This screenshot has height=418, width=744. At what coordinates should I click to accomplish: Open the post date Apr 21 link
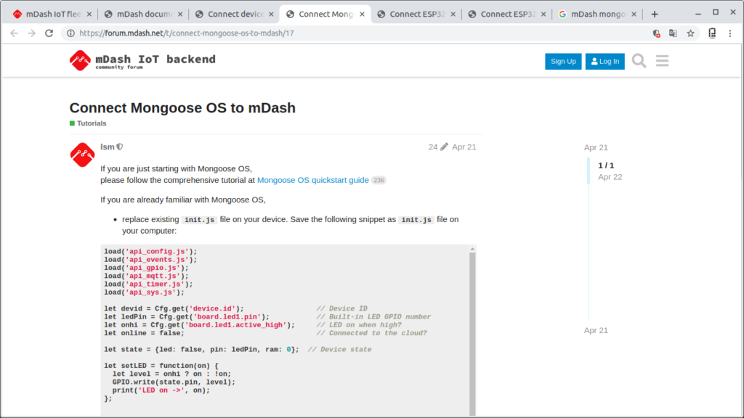point(464,147)
